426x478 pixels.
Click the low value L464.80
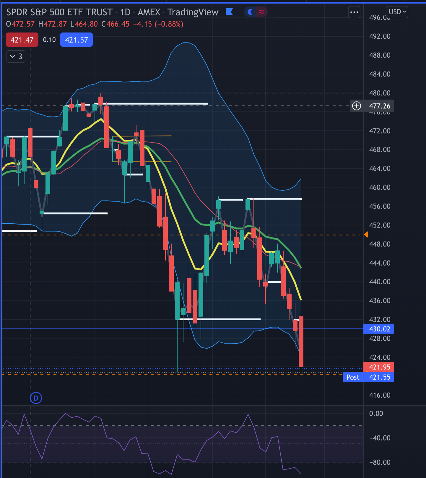84,24
